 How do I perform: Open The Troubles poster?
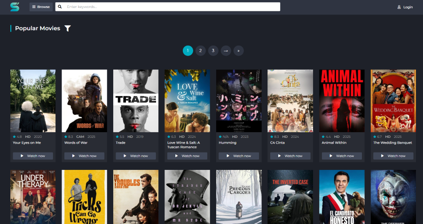click(x=136, y=197)
